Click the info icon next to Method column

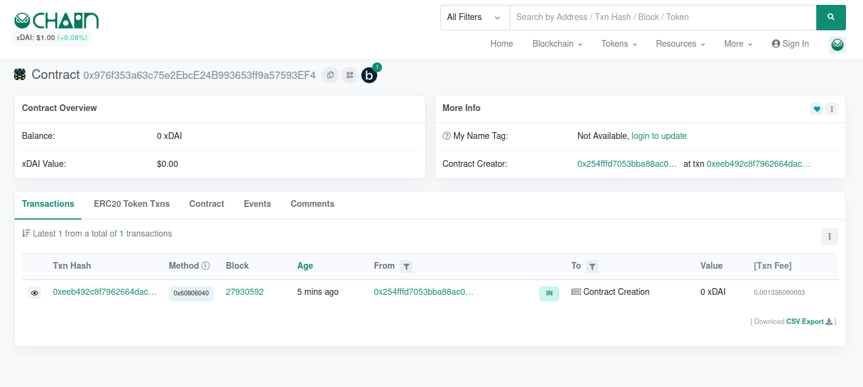click(x=206, y=265)
